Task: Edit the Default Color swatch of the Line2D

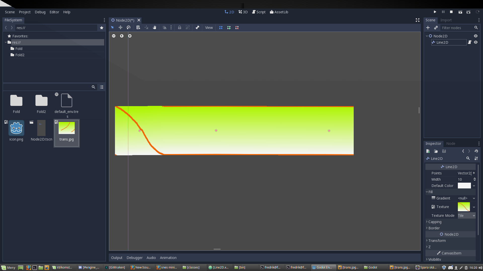Action: [464, 186]
